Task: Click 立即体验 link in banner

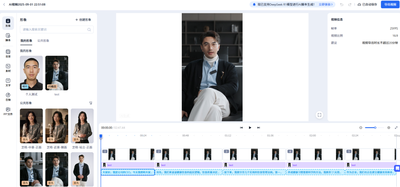Action: pyautogui.click(x=326, y=4)
